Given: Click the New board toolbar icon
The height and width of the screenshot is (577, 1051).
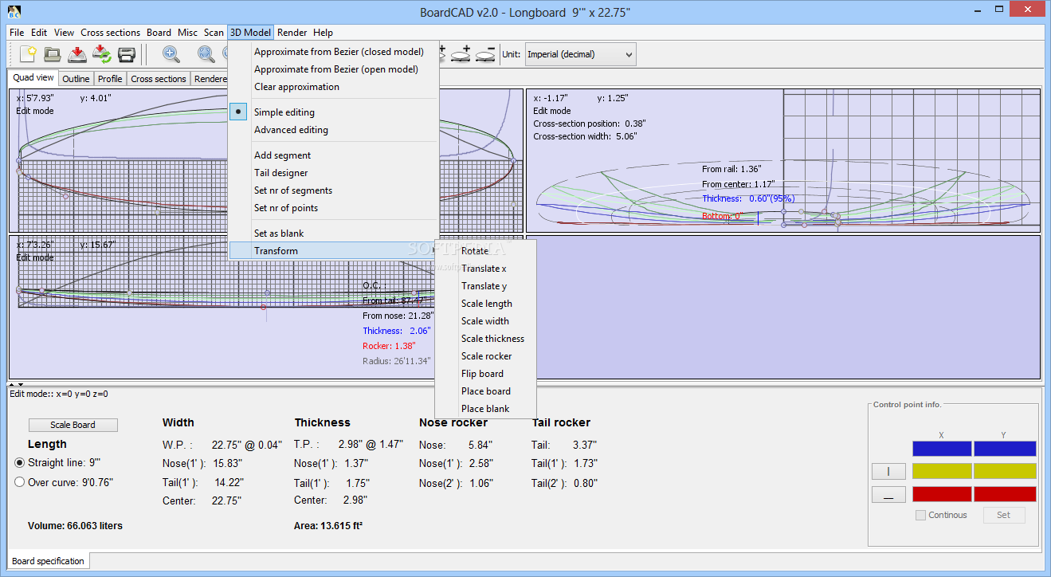Looking at the screenshot, I should click(29, 54).
